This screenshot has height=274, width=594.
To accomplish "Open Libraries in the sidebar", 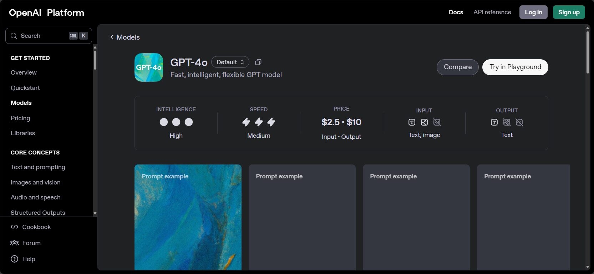I will click(23, 133).
